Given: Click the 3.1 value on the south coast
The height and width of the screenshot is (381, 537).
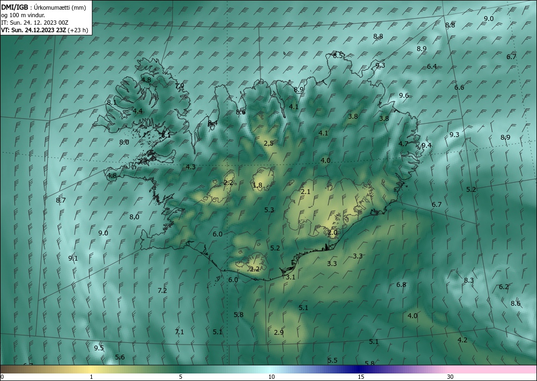Looking at the screenshot, I should (291, 277).
